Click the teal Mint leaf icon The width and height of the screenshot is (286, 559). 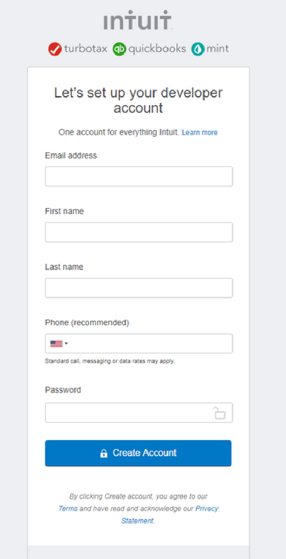(x=198, y=49)
